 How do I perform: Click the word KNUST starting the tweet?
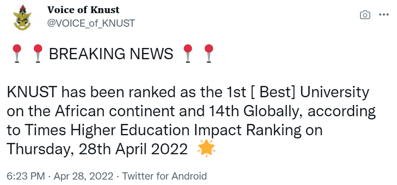[32, 93]
